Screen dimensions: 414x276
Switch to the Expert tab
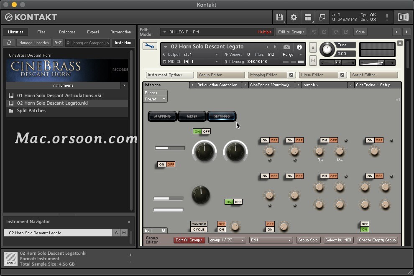click(93, 32)
